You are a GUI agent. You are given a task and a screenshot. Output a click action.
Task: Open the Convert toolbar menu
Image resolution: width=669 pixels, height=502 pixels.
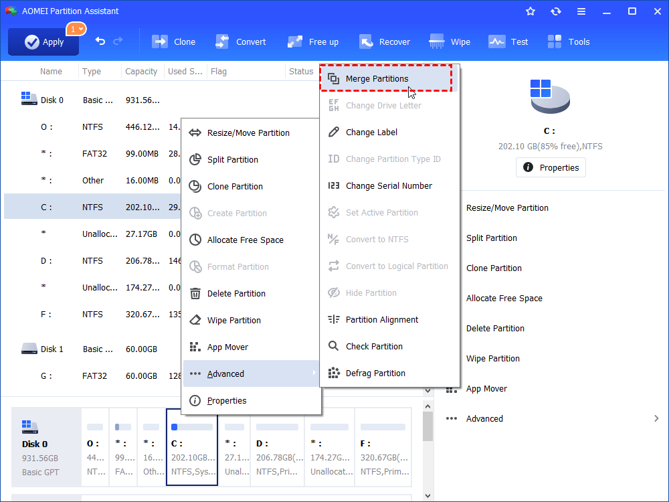pyautogui.click(x=241, y=41)
